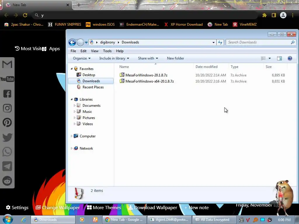Expand the Pictures library node
Screen dimensions: 299x224
point(74,118)
